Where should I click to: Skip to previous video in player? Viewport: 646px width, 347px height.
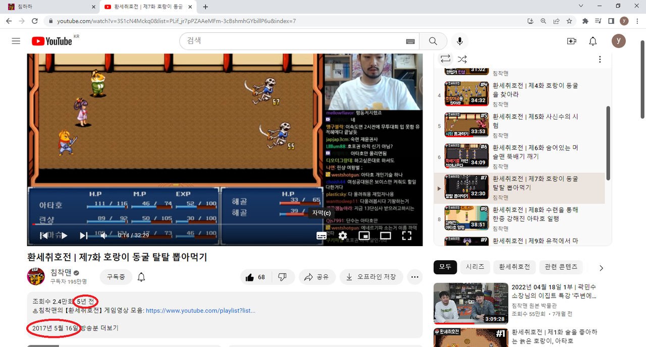(x=44, y=236)
